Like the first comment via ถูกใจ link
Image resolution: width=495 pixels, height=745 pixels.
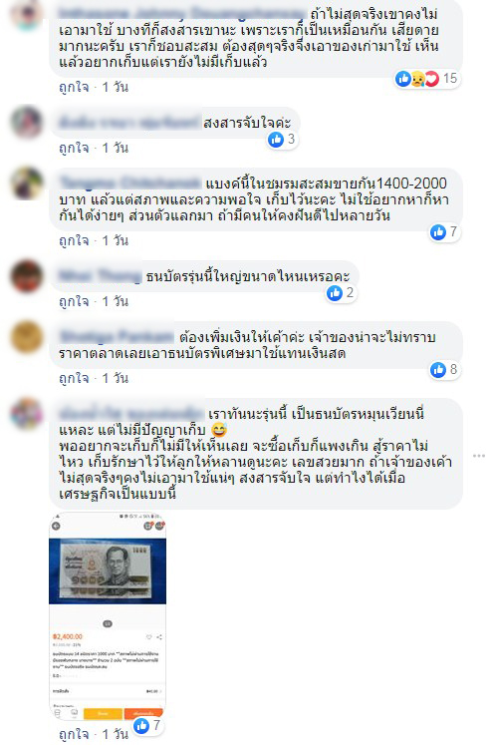[x=74, y=87]
